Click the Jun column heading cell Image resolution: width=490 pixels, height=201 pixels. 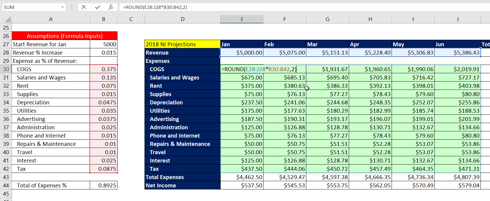click(458, 44)
